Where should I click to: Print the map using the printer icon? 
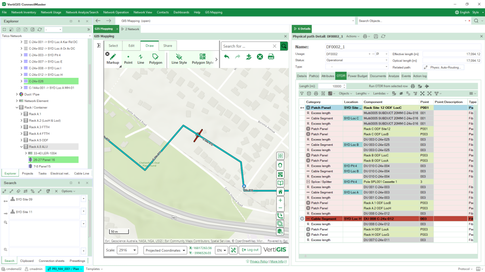[x=271, y=57]
